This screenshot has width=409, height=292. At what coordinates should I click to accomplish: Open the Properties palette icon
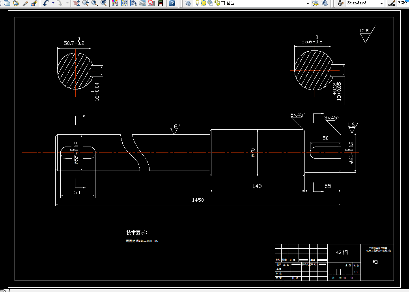[115, 3]
